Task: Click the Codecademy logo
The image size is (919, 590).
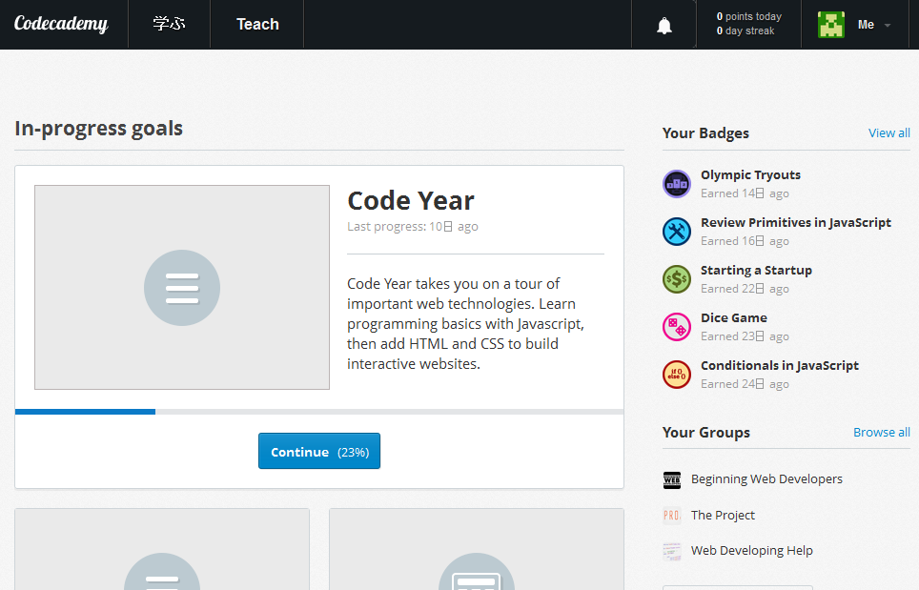Action: pos(61,24)
